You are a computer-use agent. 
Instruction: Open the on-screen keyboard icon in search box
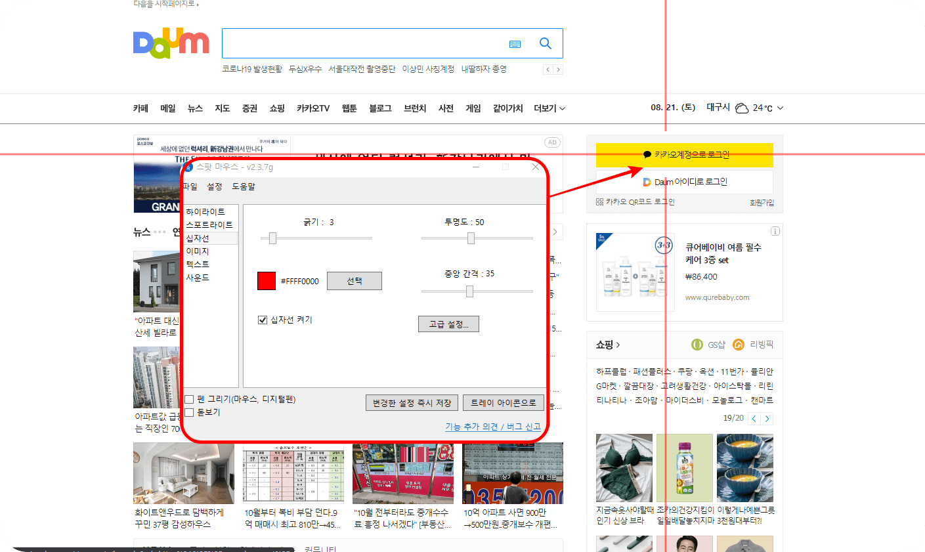coord(515,44)
